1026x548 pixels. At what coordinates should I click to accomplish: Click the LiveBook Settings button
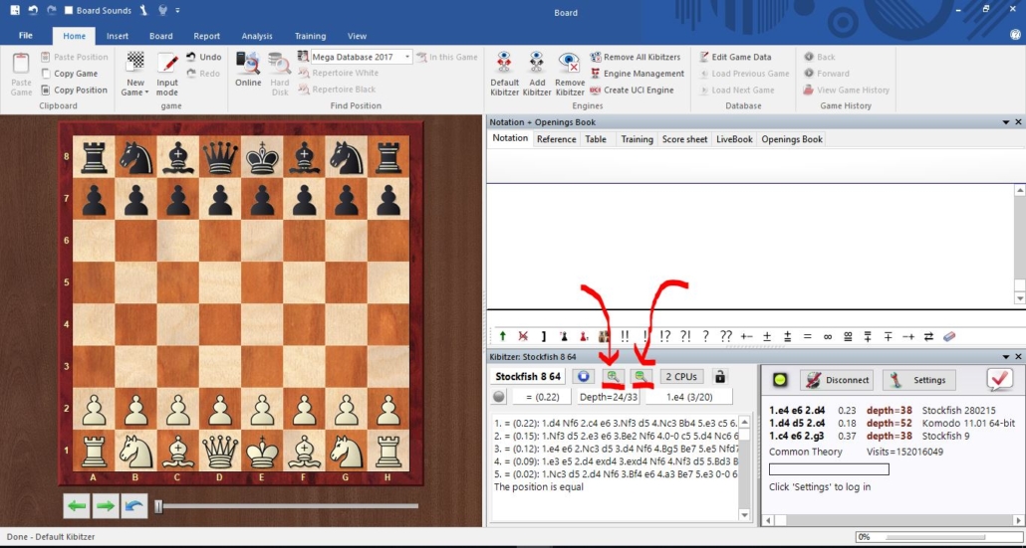point(918,380)
